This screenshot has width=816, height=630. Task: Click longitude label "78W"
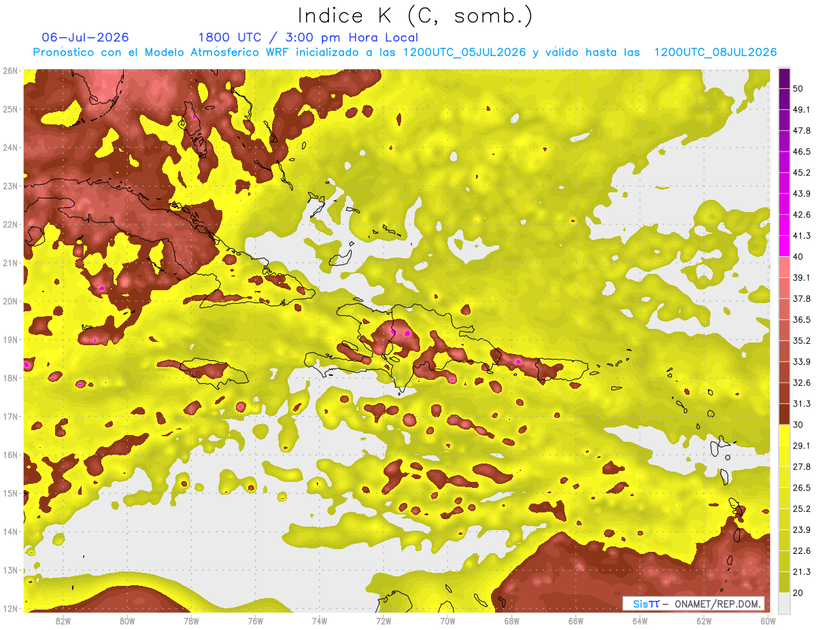[x=191, y=620]
